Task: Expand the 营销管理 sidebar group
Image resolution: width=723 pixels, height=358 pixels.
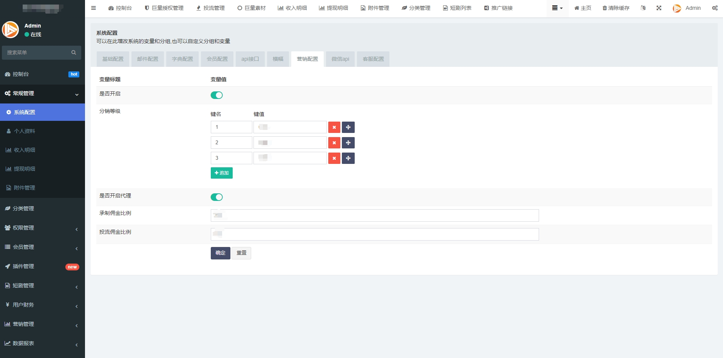Action: 42,324
